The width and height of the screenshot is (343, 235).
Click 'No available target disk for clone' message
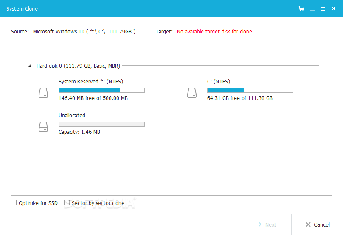pos(214,32)
